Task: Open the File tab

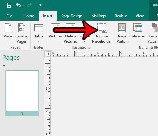Action: (x=9, y=16)
